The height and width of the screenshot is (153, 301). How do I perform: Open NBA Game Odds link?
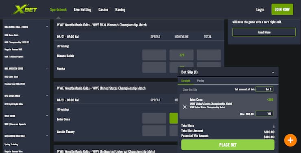[11, 35]
